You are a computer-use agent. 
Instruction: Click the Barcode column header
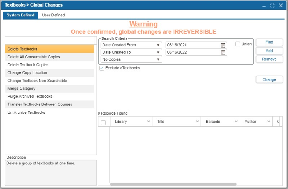pyautogui.click(x=220, y=122)
